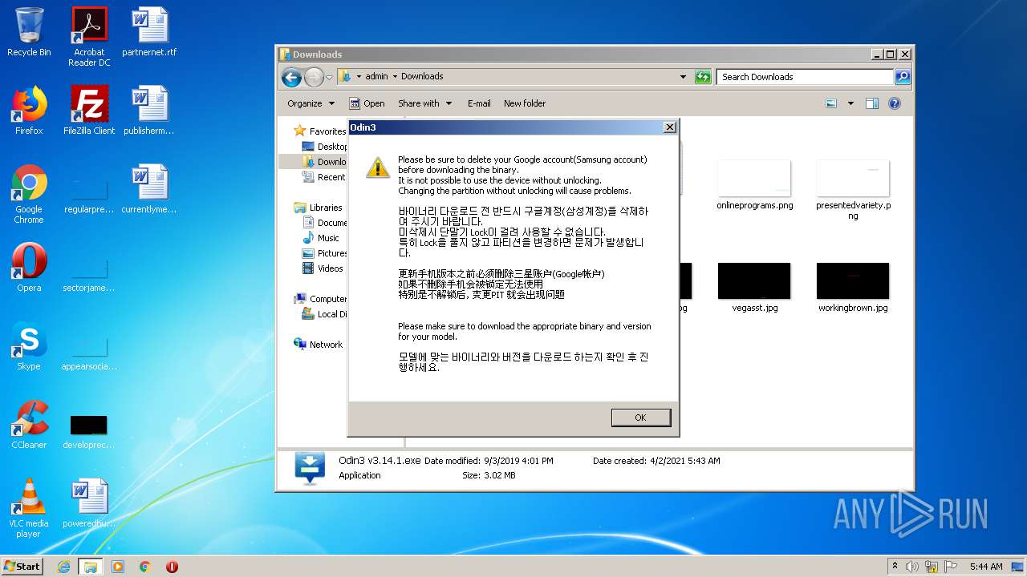Open Internet Explorer from taskbar
Viewport: 1027px width, 577px height.
pyautogui.click(x=63, y=567)
